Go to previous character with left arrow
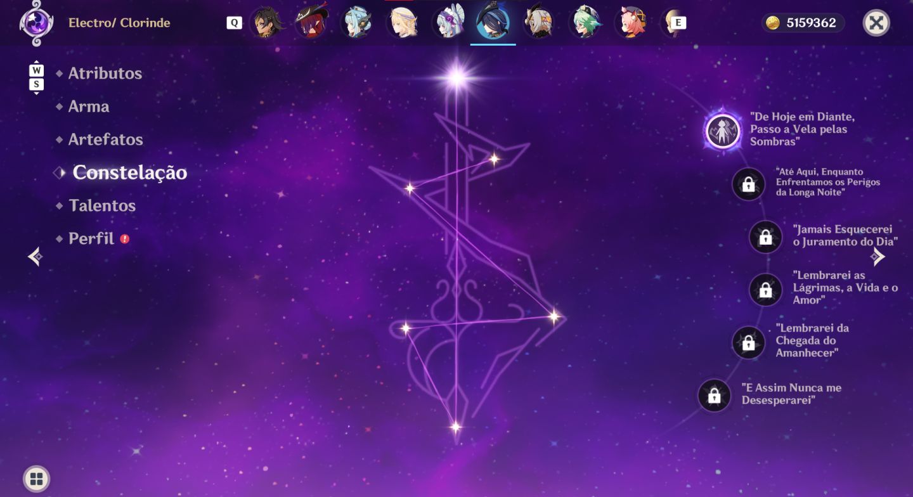This screenshot has width=913, height=497. point(36,256)
